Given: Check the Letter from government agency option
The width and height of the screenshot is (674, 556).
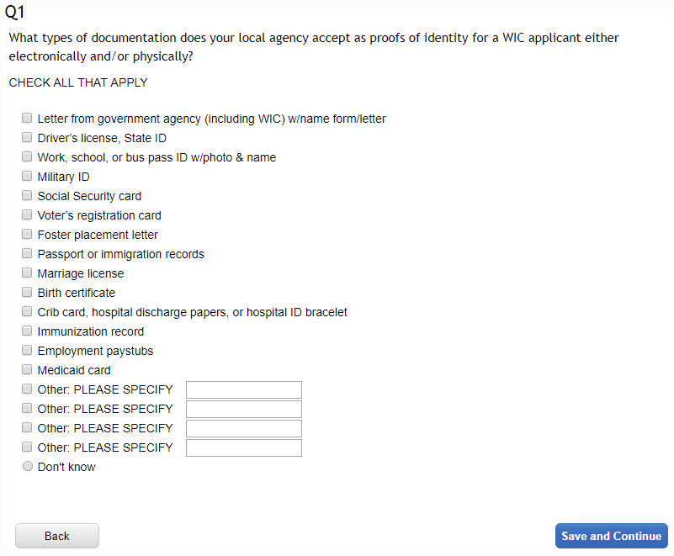Looking at the screenshot, I should pyautogui.click(x=27, y=119).
